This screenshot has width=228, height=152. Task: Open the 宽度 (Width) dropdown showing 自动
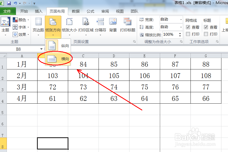point(181,19)
